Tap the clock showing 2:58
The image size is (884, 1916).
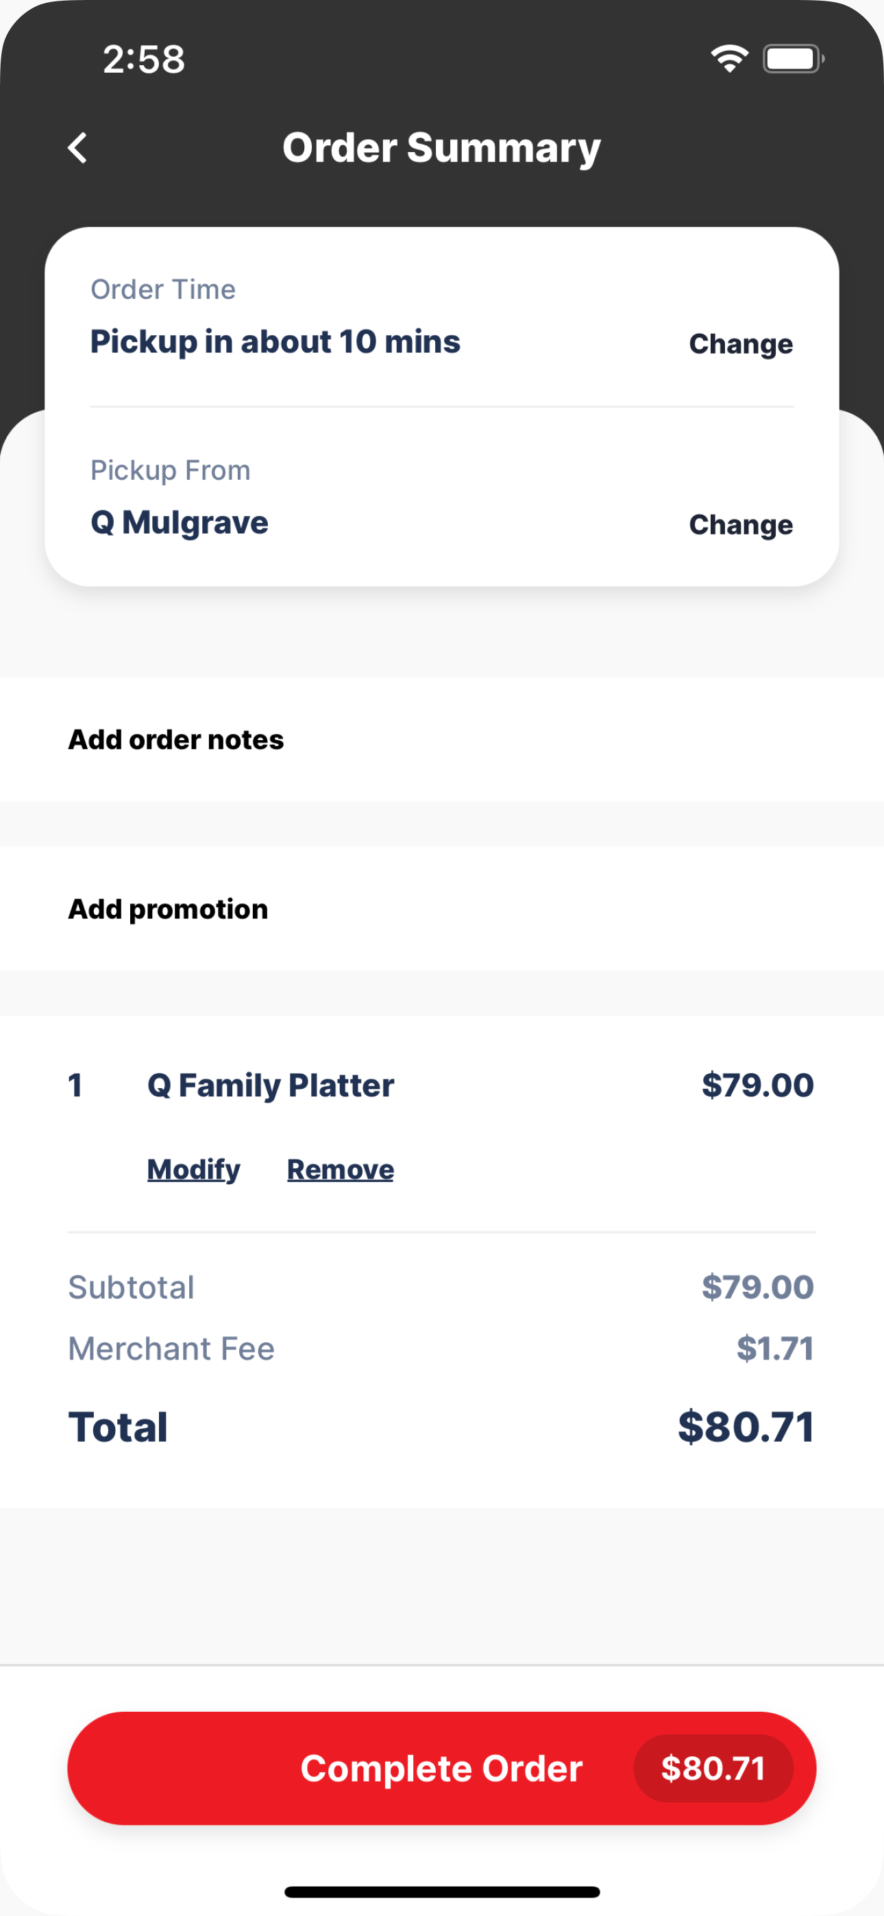(x=144, y=60)
